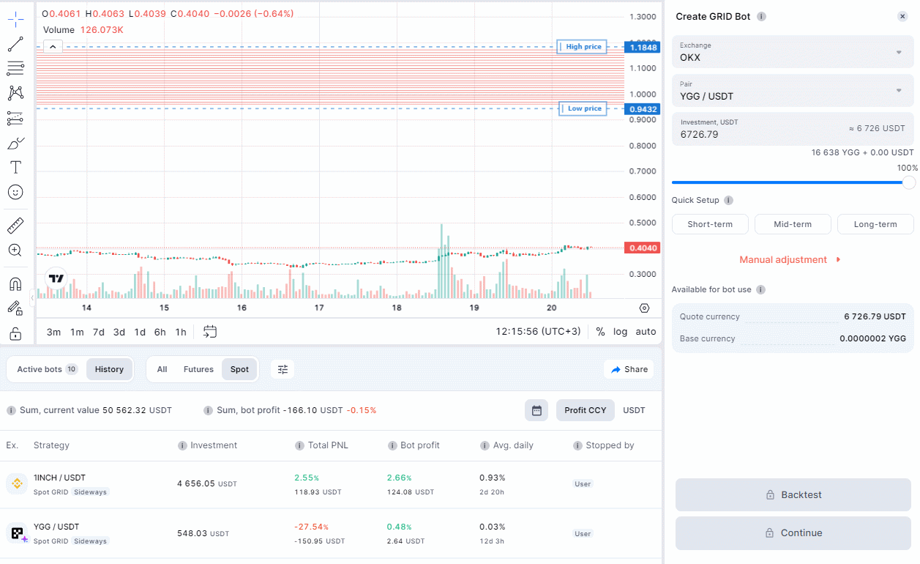The height and width of the screenshot is (564, 920).
Task: Switch to Active bots tab
Action: (x=47, y=369)
